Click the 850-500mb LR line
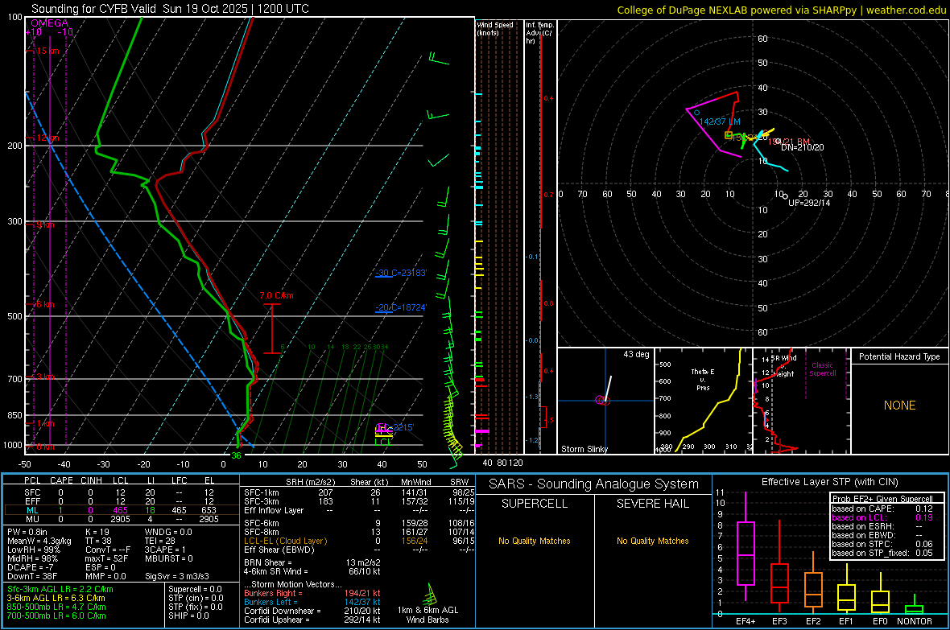Viewport: 950px width, 630px height. tap(56, 607)
